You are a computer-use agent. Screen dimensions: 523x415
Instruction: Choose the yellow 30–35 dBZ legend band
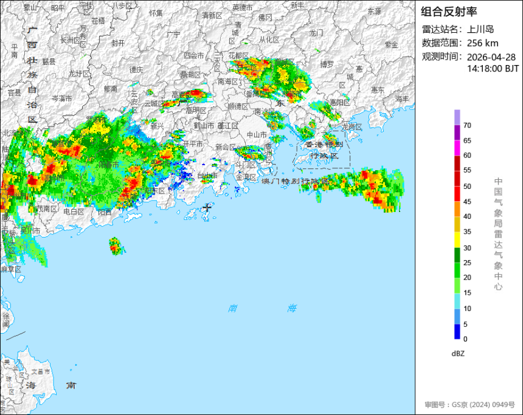[x=457, y=239]
